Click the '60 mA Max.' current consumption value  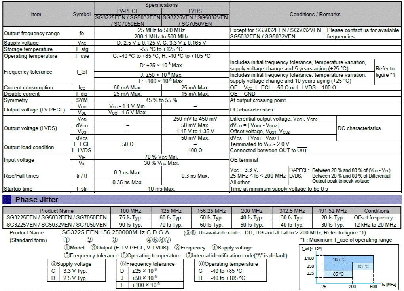point(127,87)
